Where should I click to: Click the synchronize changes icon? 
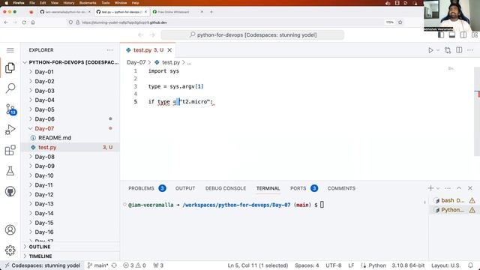[114, 265]
